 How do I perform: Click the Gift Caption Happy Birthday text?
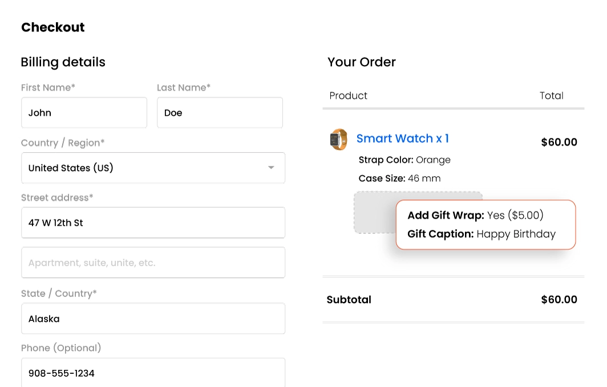(481, 234)
